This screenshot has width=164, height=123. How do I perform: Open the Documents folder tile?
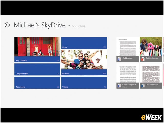pyautogui.click(x=37, y=83)
